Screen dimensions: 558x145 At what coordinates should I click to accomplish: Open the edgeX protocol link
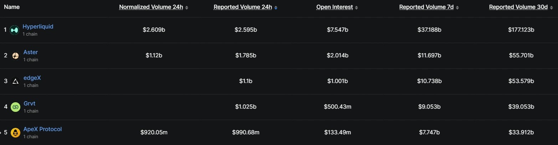click(x=32, y=78)
